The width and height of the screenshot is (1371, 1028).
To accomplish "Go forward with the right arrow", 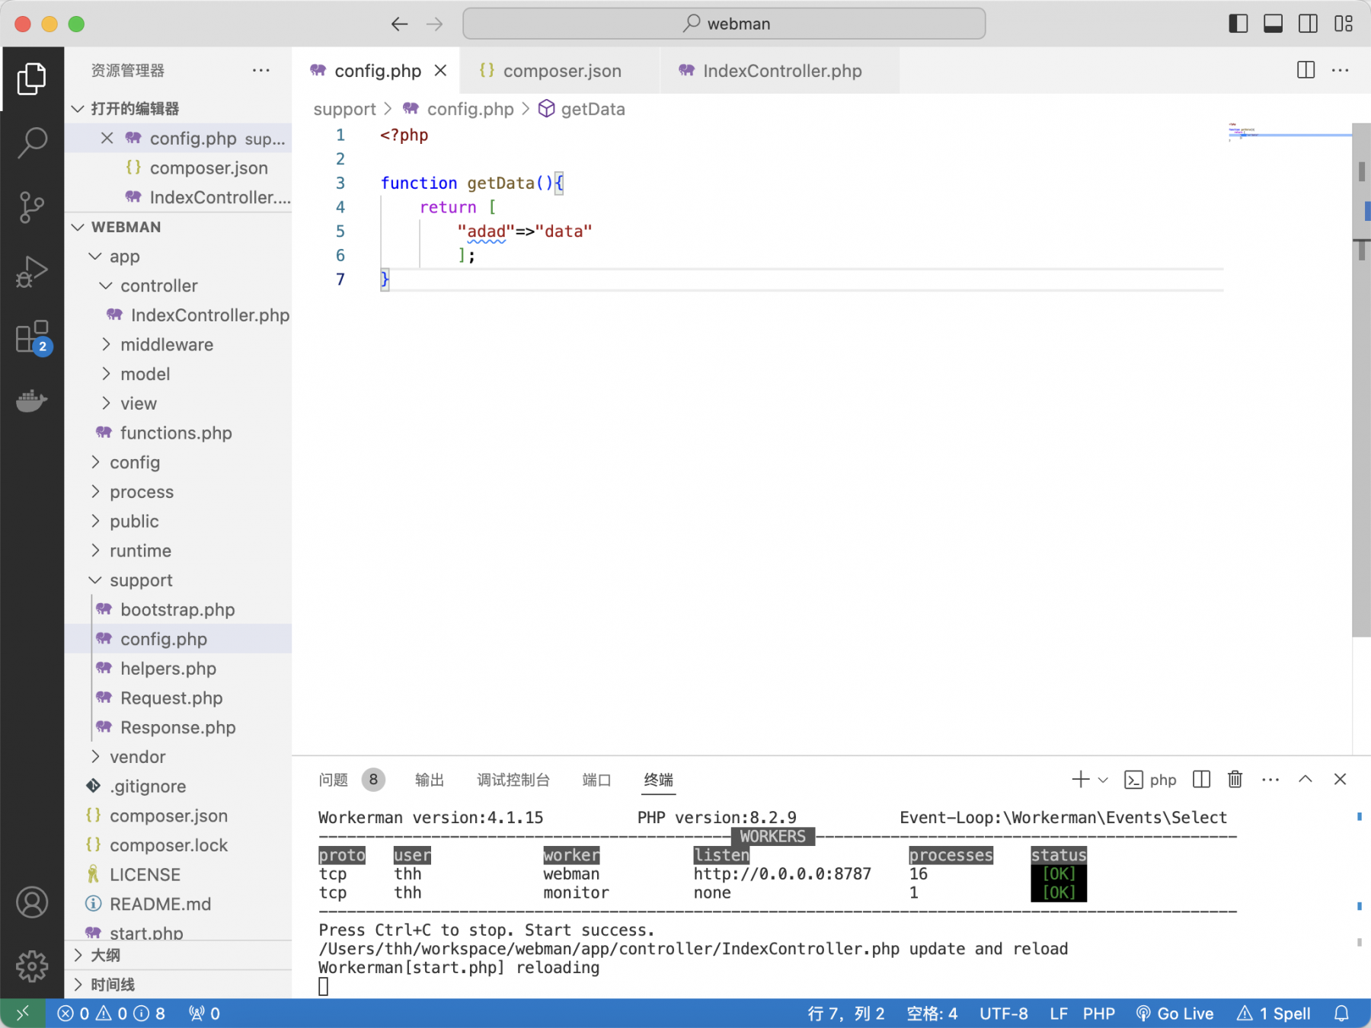I will click(435, 24).
